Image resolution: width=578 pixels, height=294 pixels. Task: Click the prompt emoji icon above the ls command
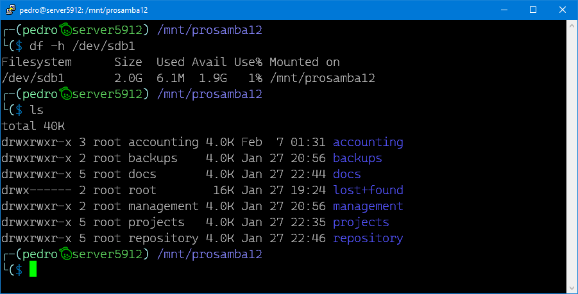(65, 94)
